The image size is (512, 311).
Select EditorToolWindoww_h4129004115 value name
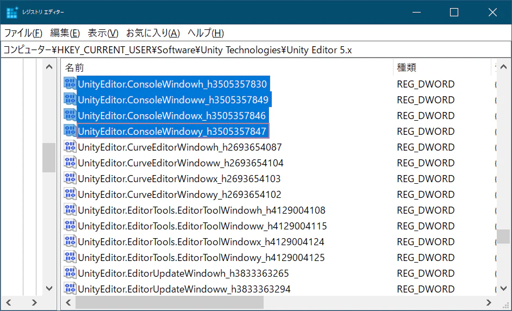tap(202, 226)
